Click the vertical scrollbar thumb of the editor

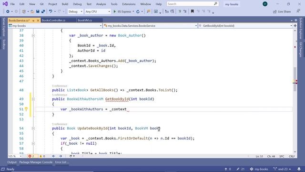tap(295, 79)
